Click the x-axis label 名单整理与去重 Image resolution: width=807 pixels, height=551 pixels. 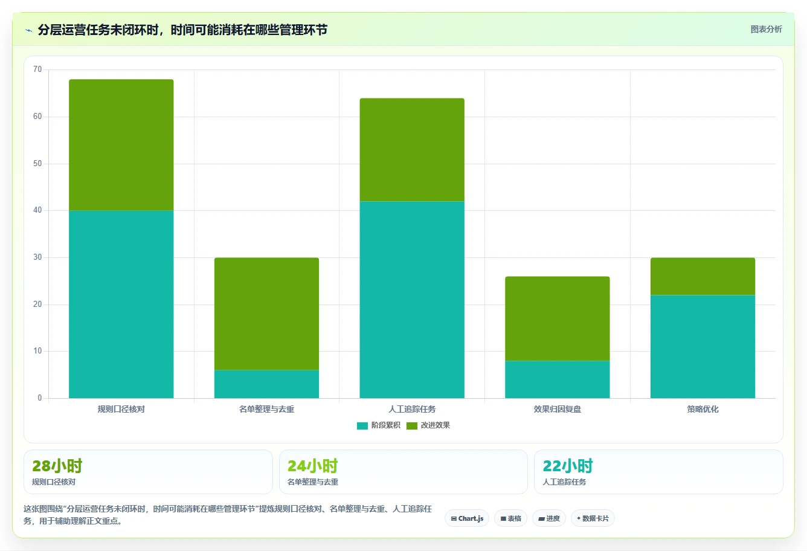coord(266,409)
